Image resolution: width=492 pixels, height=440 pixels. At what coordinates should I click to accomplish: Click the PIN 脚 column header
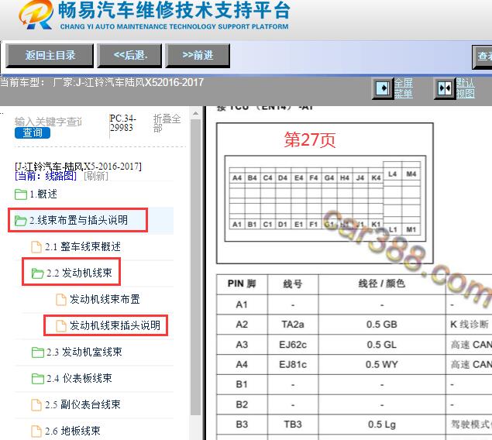pos(242,284)
